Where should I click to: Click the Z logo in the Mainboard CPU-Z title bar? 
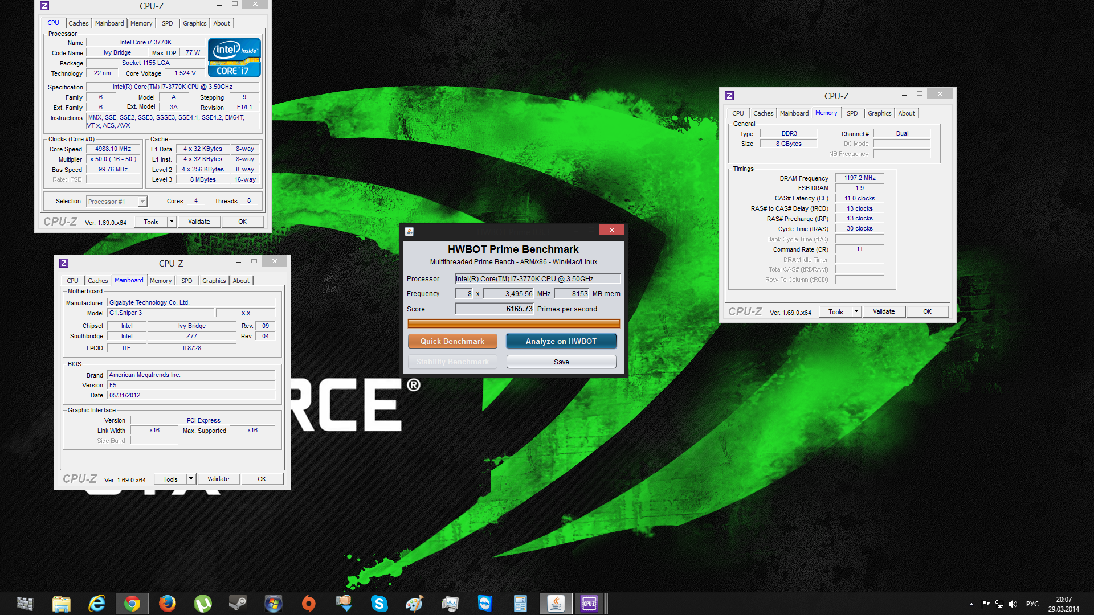64,263
